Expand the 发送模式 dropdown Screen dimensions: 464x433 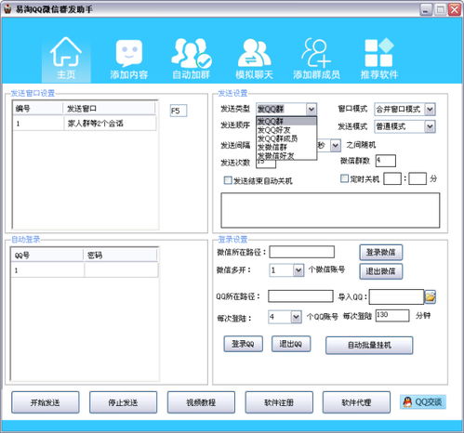click(x=430, y=126)
